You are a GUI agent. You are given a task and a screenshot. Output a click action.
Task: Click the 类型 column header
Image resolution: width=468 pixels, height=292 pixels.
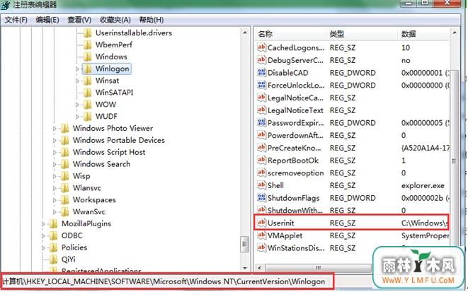362,34
